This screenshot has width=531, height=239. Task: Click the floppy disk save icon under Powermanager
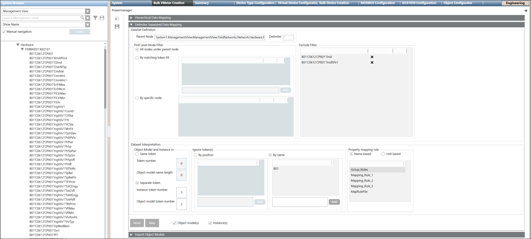[117, 27]
